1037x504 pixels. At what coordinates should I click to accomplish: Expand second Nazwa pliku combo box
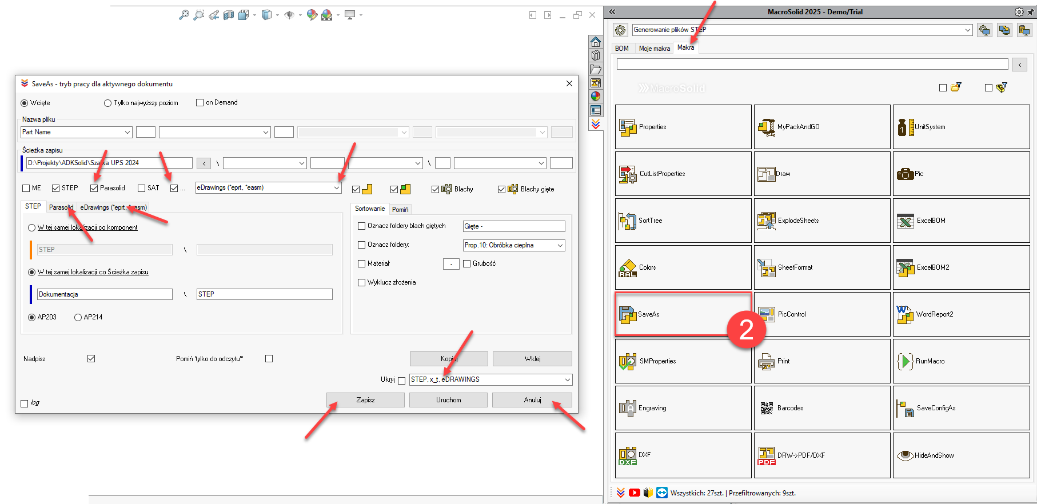pyautogui.click(x=266, y=132)
